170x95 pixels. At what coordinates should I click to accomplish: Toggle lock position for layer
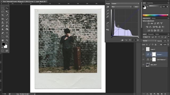152,45
